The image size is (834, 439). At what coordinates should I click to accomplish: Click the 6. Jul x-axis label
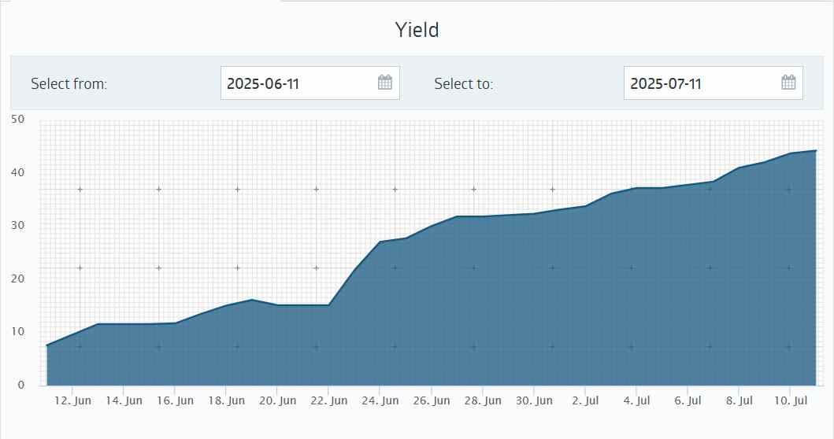[688, 400]
